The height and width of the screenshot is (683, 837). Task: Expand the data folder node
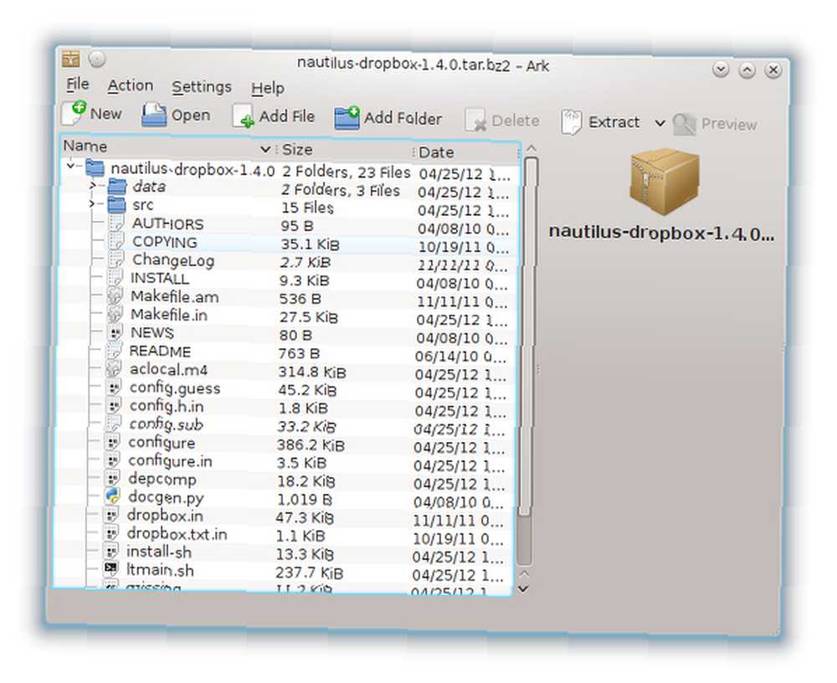tap(93, 185)
